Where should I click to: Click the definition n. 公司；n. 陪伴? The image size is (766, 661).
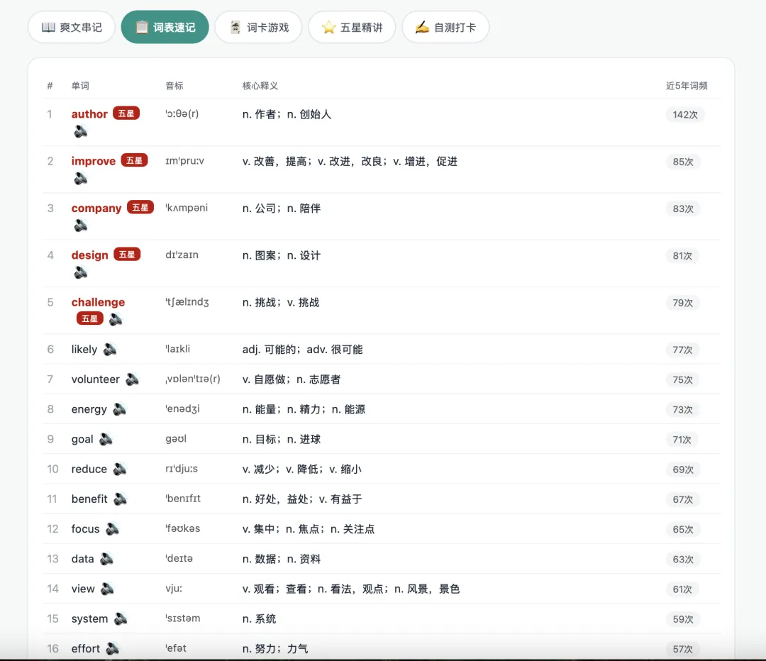click(282, 209)
